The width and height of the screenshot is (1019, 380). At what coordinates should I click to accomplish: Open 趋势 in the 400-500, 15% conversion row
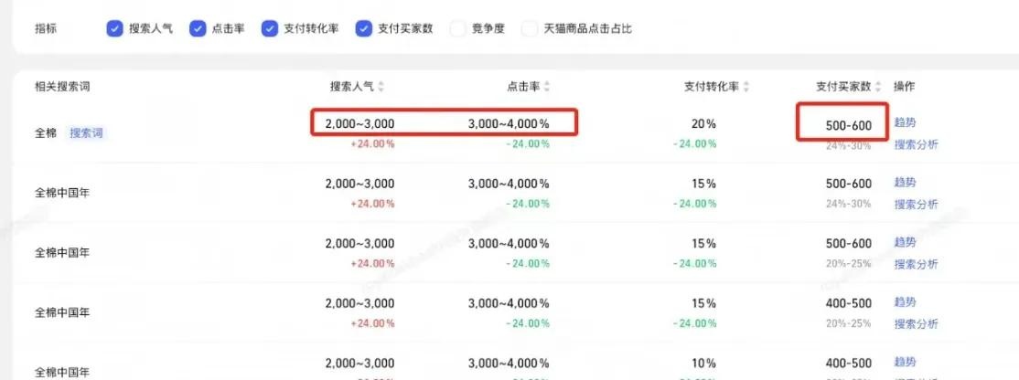point(905,301)
